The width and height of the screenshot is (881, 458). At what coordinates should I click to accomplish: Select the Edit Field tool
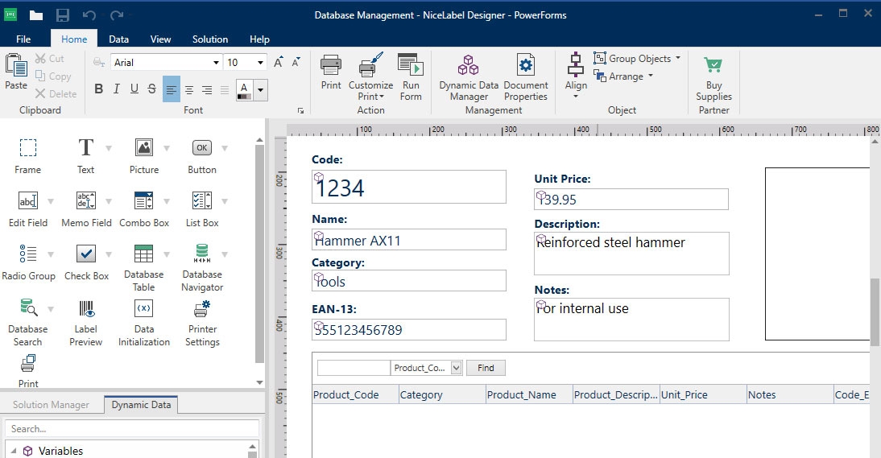pyautogui.click(x=27, y=208)
